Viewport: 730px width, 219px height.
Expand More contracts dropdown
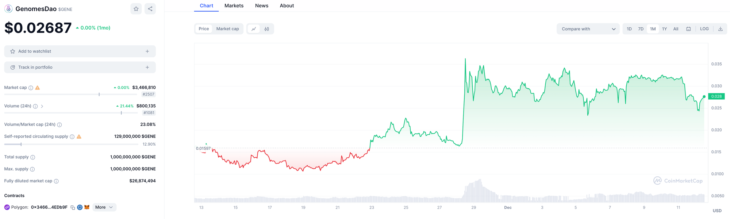(104, 207)
